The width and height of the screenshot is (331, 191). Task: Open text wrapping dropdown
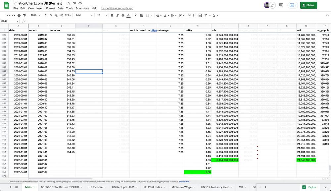(x=173, y=15)
